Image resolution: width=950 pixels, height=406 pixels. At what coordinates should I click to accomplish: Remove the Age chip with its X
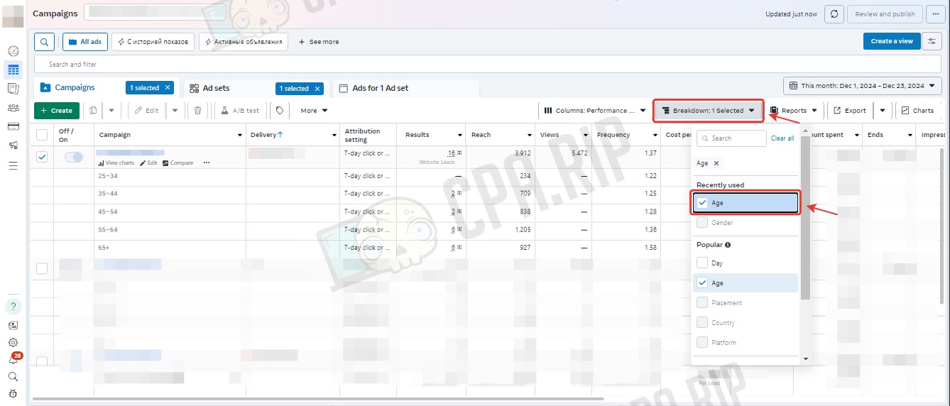716,163
